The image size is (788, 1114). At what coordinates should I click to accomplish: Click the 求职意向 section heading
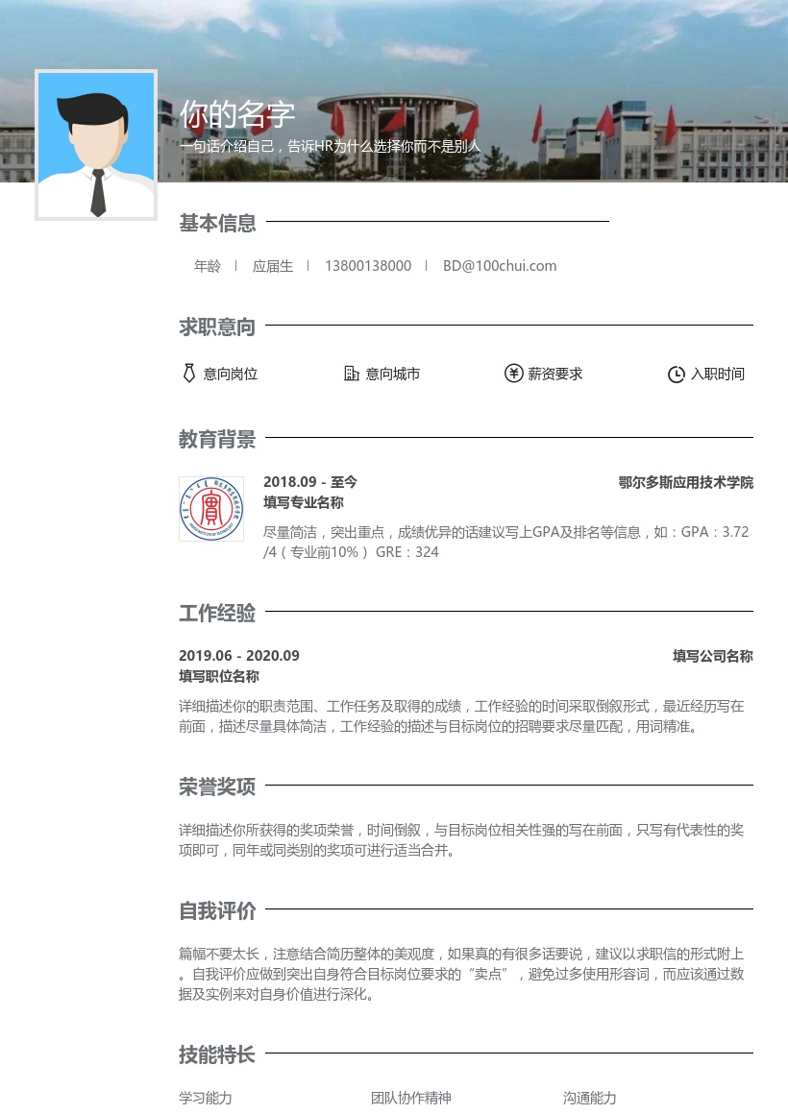[x=217, y=327]
